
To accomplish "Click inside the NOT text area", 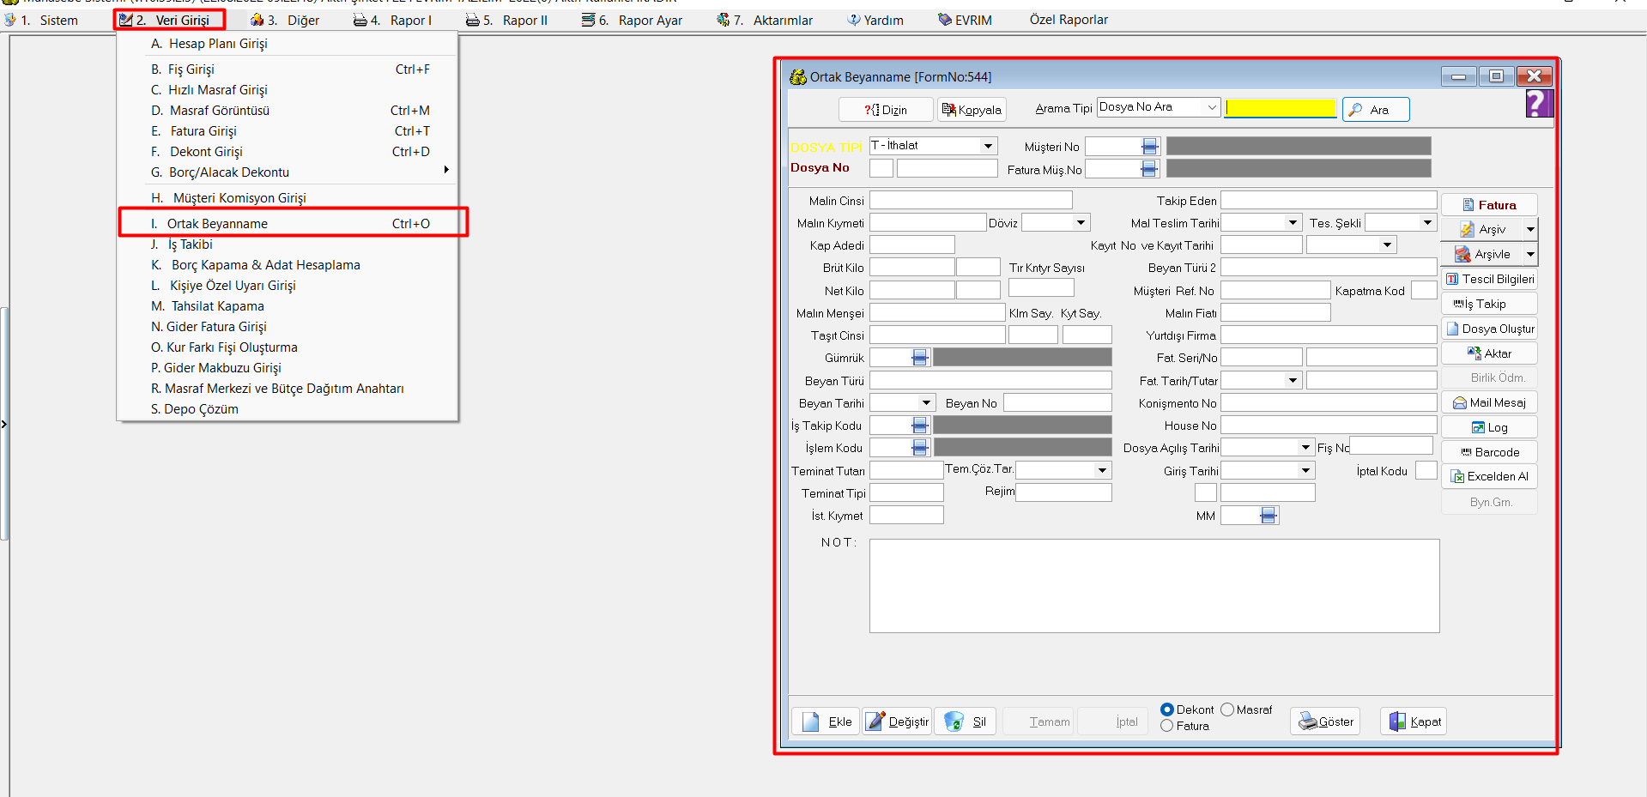I will 1154,586.
